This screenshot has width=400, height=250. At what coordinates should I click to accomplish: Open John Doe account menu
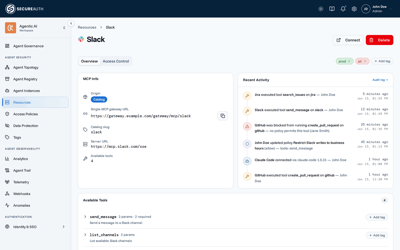[x=377, y=9]
